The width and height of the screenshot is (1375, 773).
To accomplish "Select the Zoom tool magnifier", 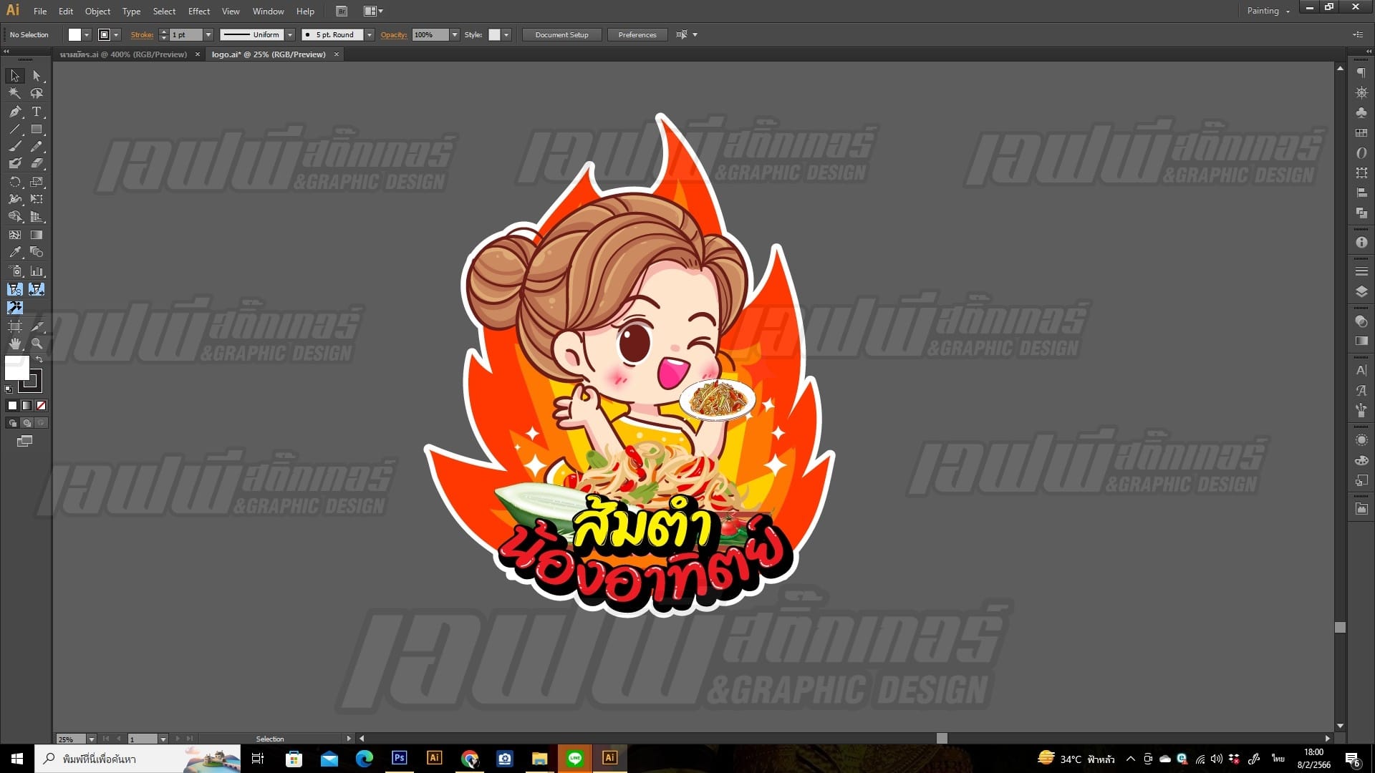I will pos(37,344).
